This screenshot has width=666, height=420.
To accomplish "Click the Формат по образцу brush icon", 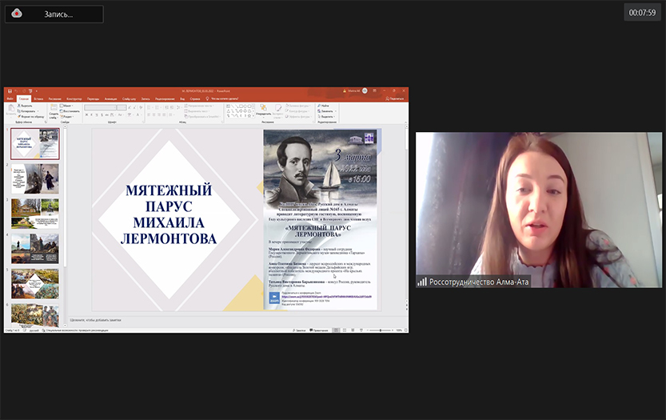I will coord(20,117).
